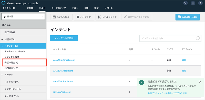Focus the インテントを絞り込み filter field
Screen dimensions: 205x100
click(170, 38)
